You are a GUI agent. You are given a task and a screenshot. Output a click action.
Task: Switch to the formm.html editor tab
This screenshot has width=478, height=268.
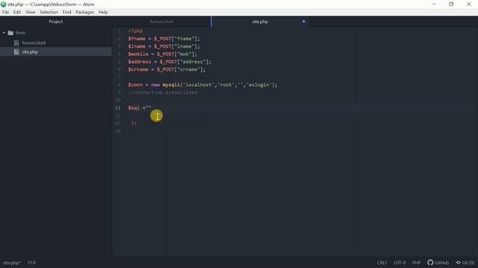(161, 22)
